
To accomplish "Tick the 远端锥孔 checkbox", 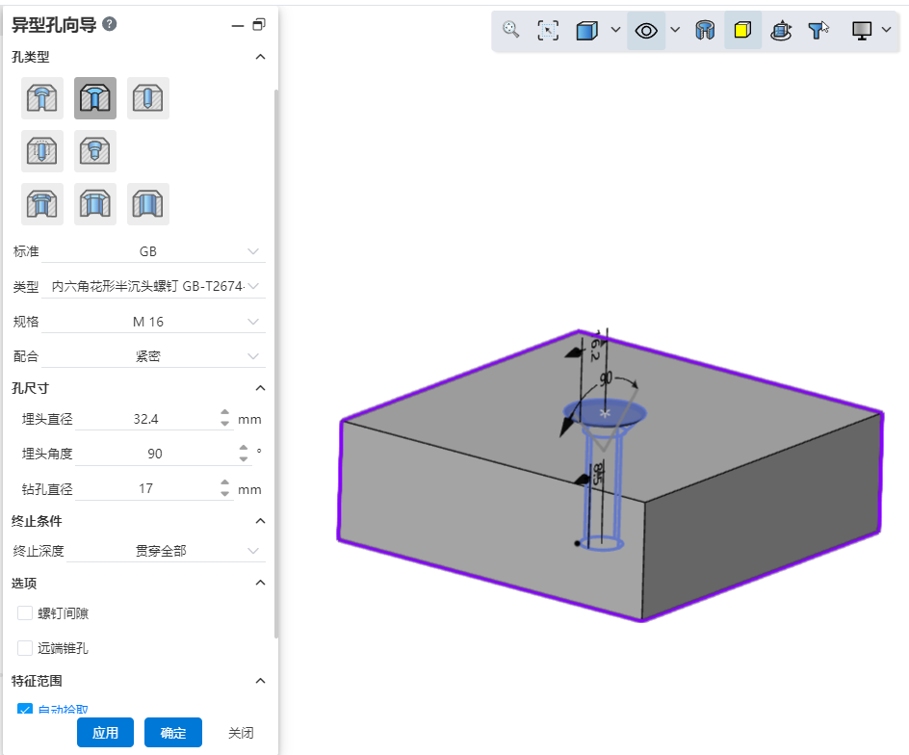I will point(25,648).
